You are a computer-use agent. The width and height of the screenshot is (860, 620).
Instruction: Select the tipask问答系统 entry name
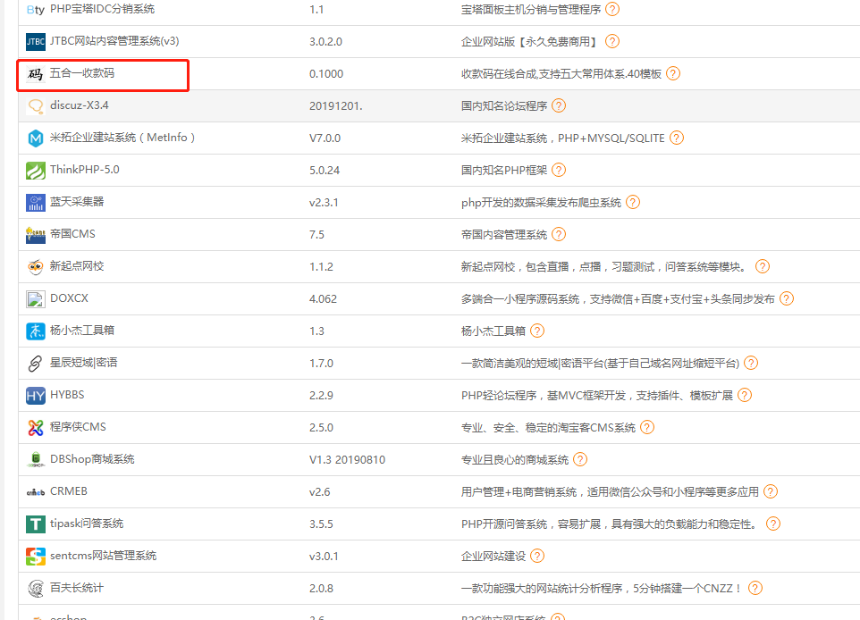click(x=87, y=524)
